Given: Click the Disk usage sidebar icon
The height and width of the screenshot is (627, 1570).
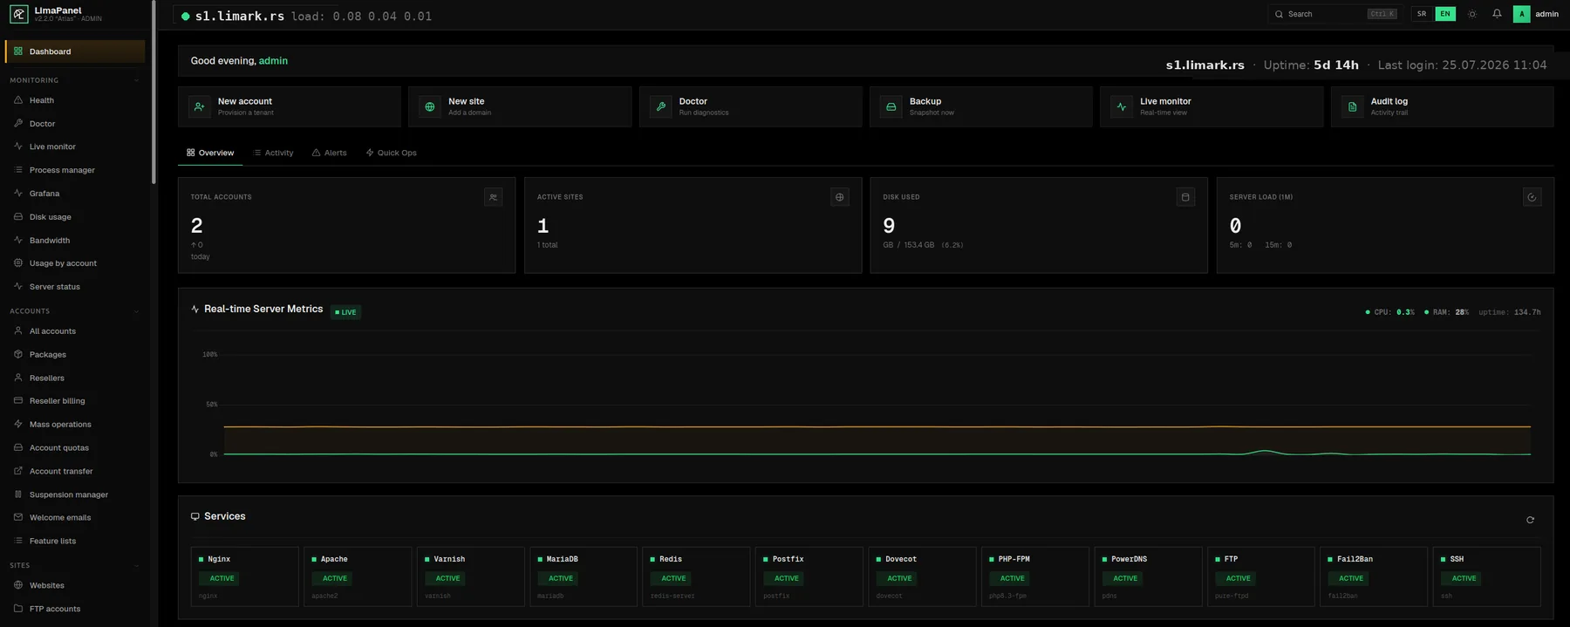Looking at the screenshot, I should pyautogui.click(x=18, y=216).
